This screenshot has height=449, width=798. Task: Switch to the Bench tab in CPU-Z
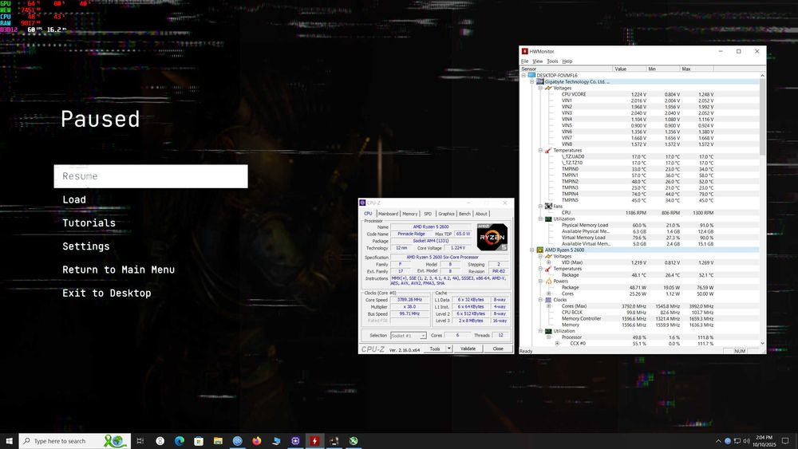point(464,214)
